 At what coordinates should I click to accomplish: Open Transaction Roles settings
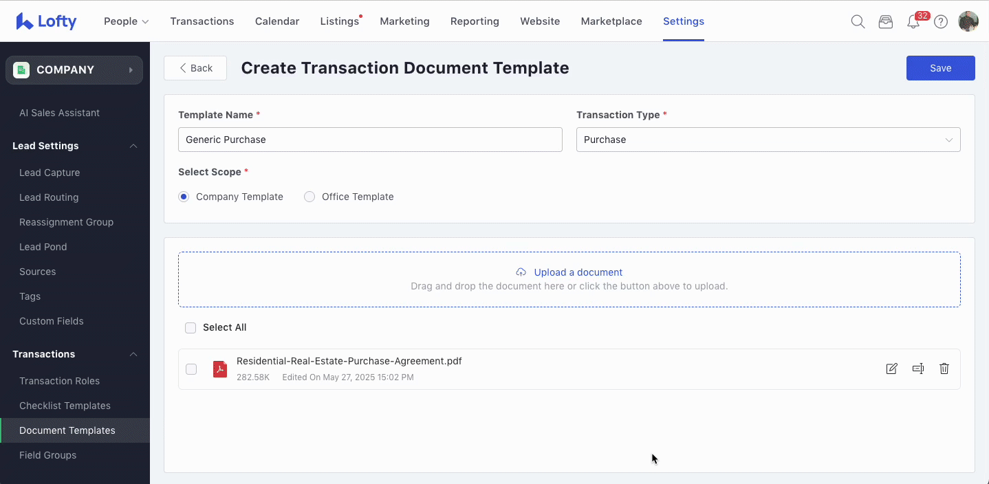[60, 381]
